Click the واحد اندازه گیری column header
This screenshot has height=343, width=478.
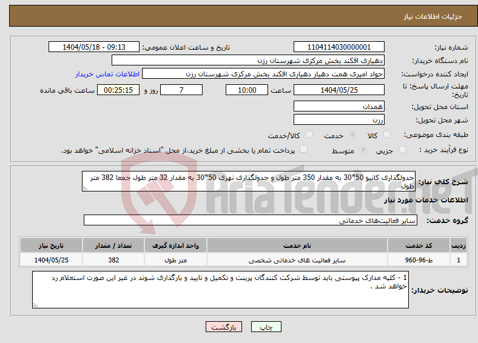click(x=175, y=245)
